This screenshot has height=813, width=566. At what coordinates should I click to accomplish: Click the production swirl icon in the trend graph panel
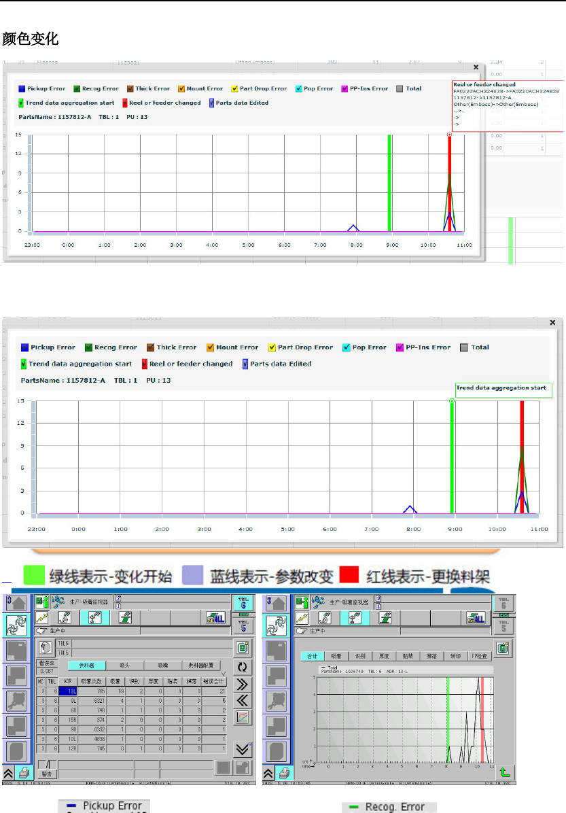coord(277,625)
